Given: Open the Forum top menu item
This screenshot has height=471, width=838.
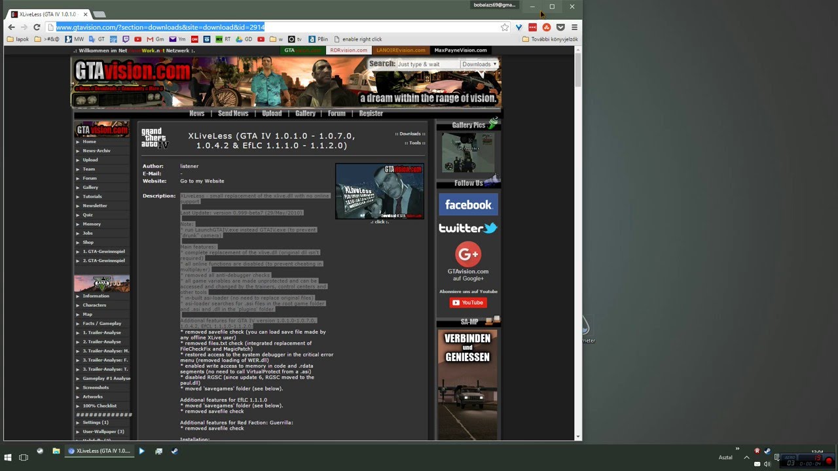Looking at the screenshot, I should click(337, 113).
